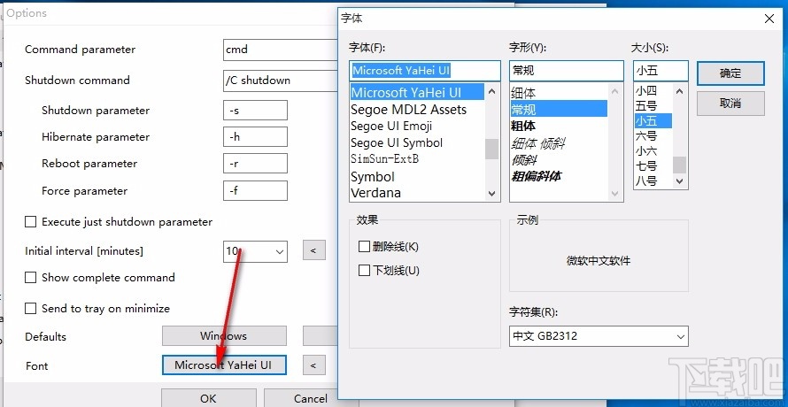Click style list scrollbar down arrow

[615, 194]
